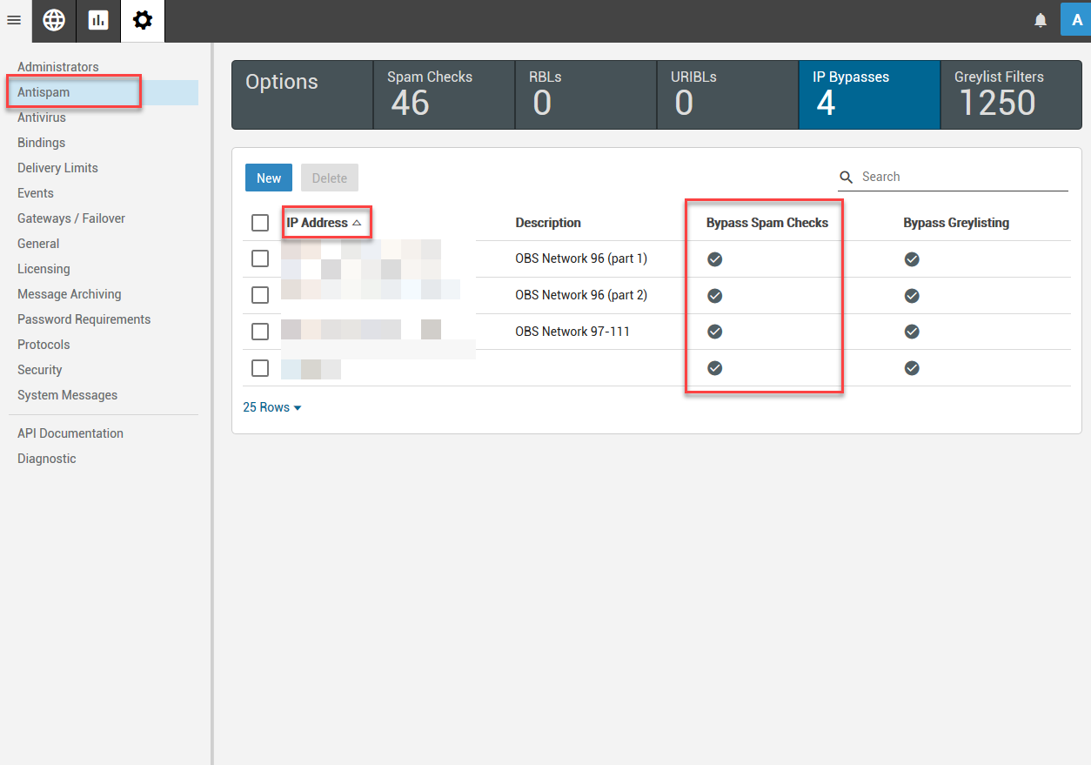
Task: Open the API Documentation link
Action: tap(70, 433)
